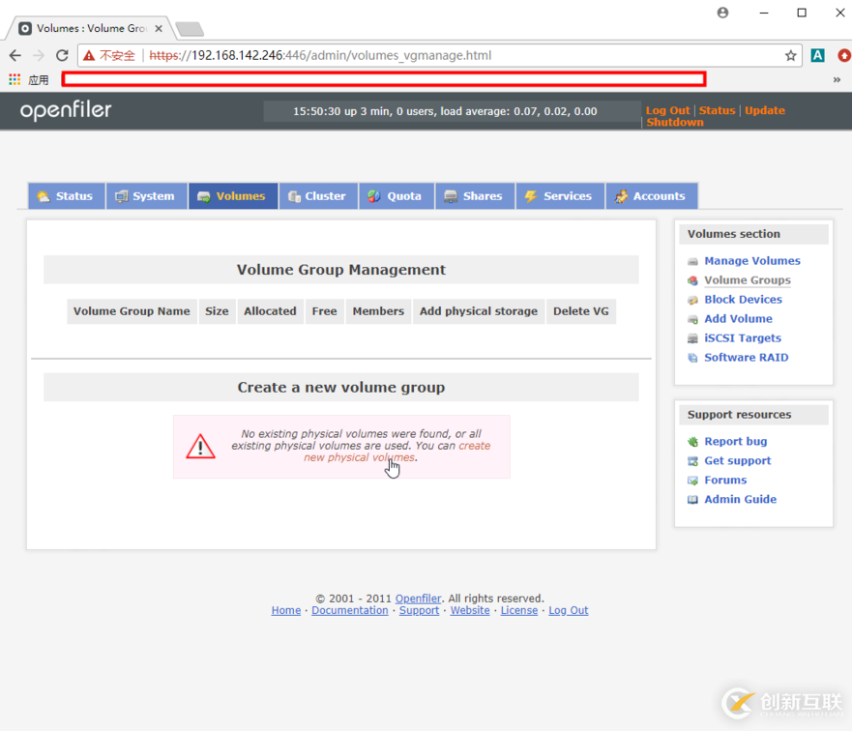Click Shutdown in header

674,123
